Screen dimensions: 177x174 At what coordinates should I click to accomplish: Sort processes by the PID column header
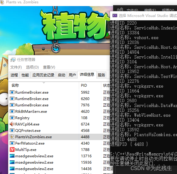[90, 85]
